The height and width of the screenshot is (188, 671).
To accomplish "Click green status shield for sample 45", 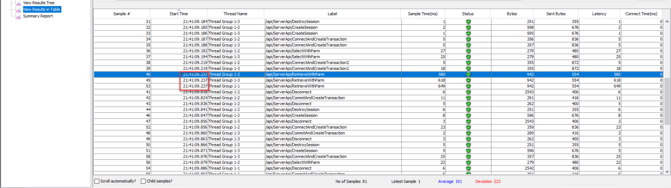I will pyautogui.click(x=468, y=80).
